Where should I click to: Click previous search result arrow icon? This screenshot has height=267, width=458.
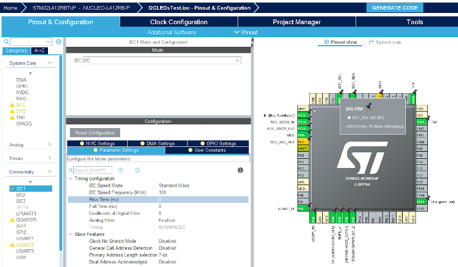tap(120, 170)
